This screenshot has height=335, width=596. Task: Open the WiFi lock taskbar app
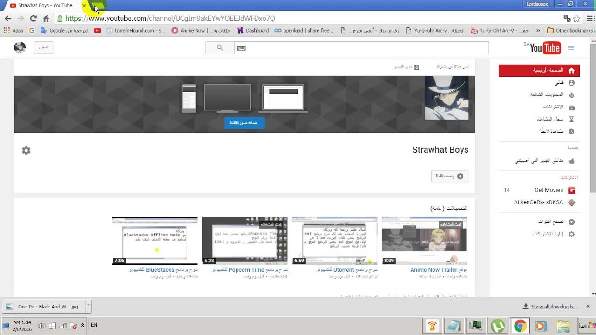tap(432, 326)
